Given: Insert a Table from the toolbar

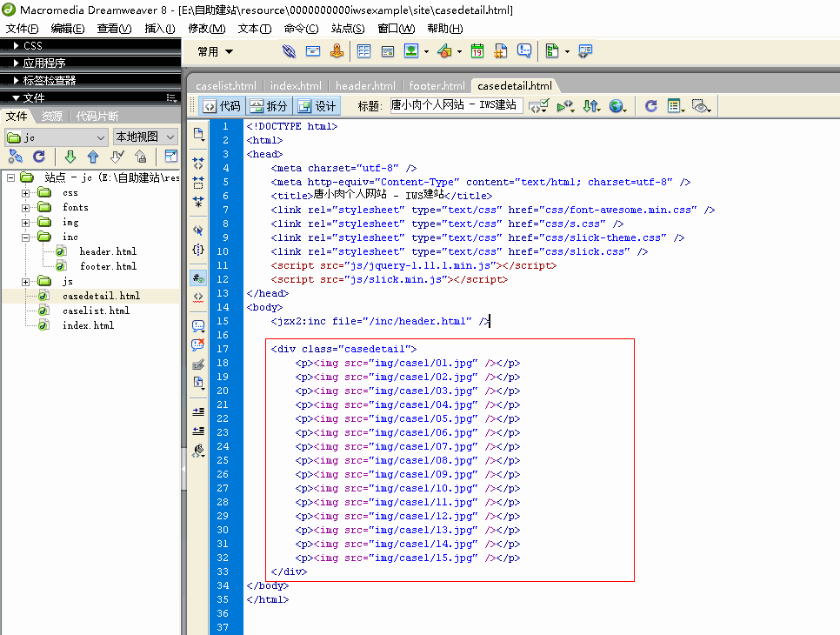Looking at the screenshot, I should [x=363, y=51].
